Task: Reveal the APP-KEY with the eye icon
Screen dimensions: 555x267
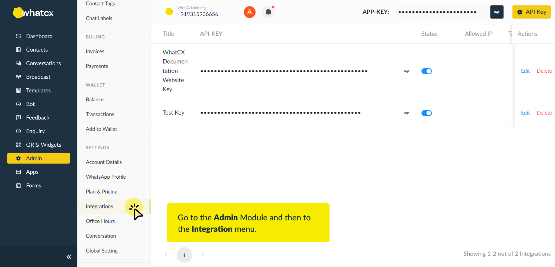Action: click(x=496, y=12)
